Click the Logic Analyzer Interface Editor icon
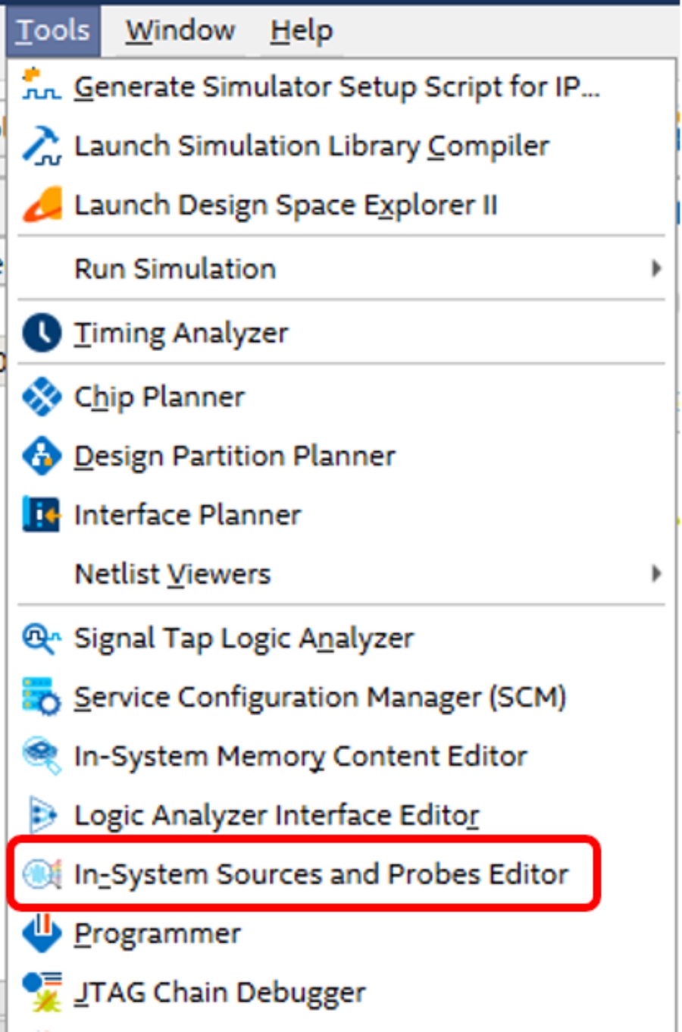Image resolution: width=682 pixels, height=1032 pixels. click(41, 815)
